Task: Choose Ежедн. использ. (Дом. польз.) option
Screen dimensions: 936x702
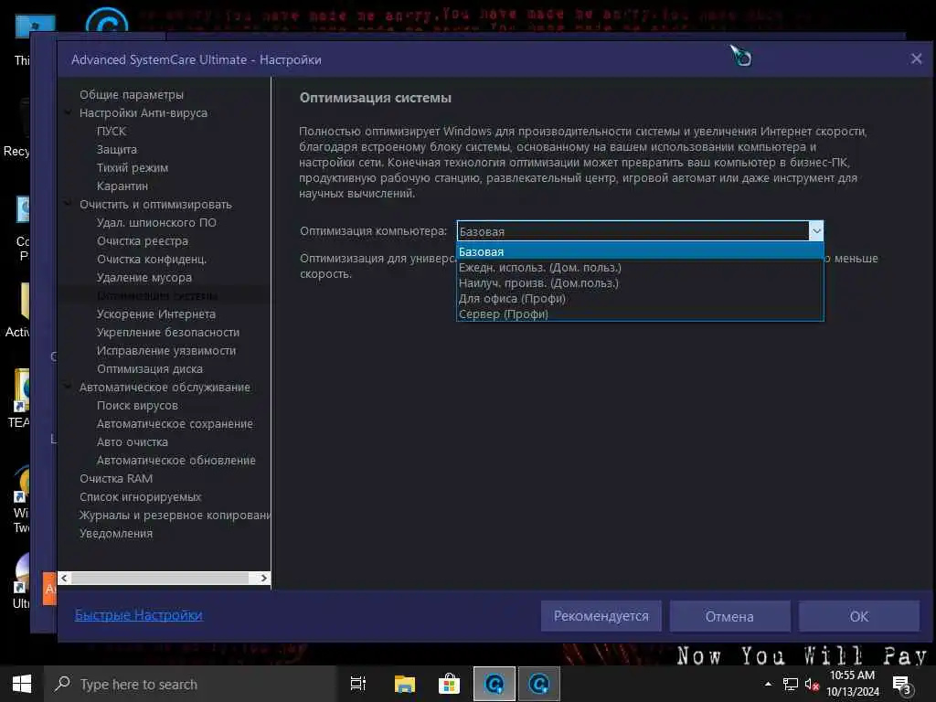Action: point(640,268)
